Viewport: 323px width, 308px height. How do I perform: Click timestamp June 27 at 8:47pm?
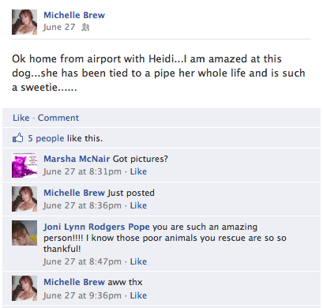click(x=82, y=261)
